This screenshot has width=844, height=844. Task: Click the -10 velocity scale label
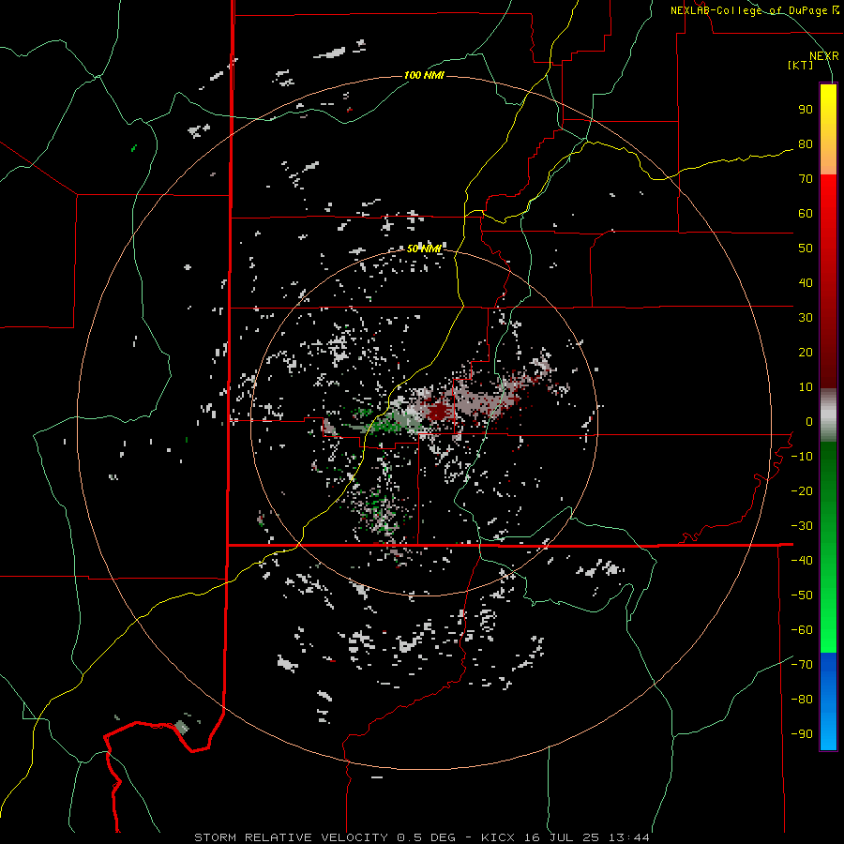[x=802, y=457]
